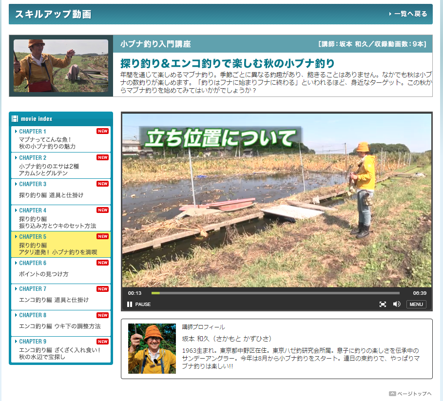Viewport: 443px width, 401px height.
Task: Pause the video playback
Action: tap(139, 304)
